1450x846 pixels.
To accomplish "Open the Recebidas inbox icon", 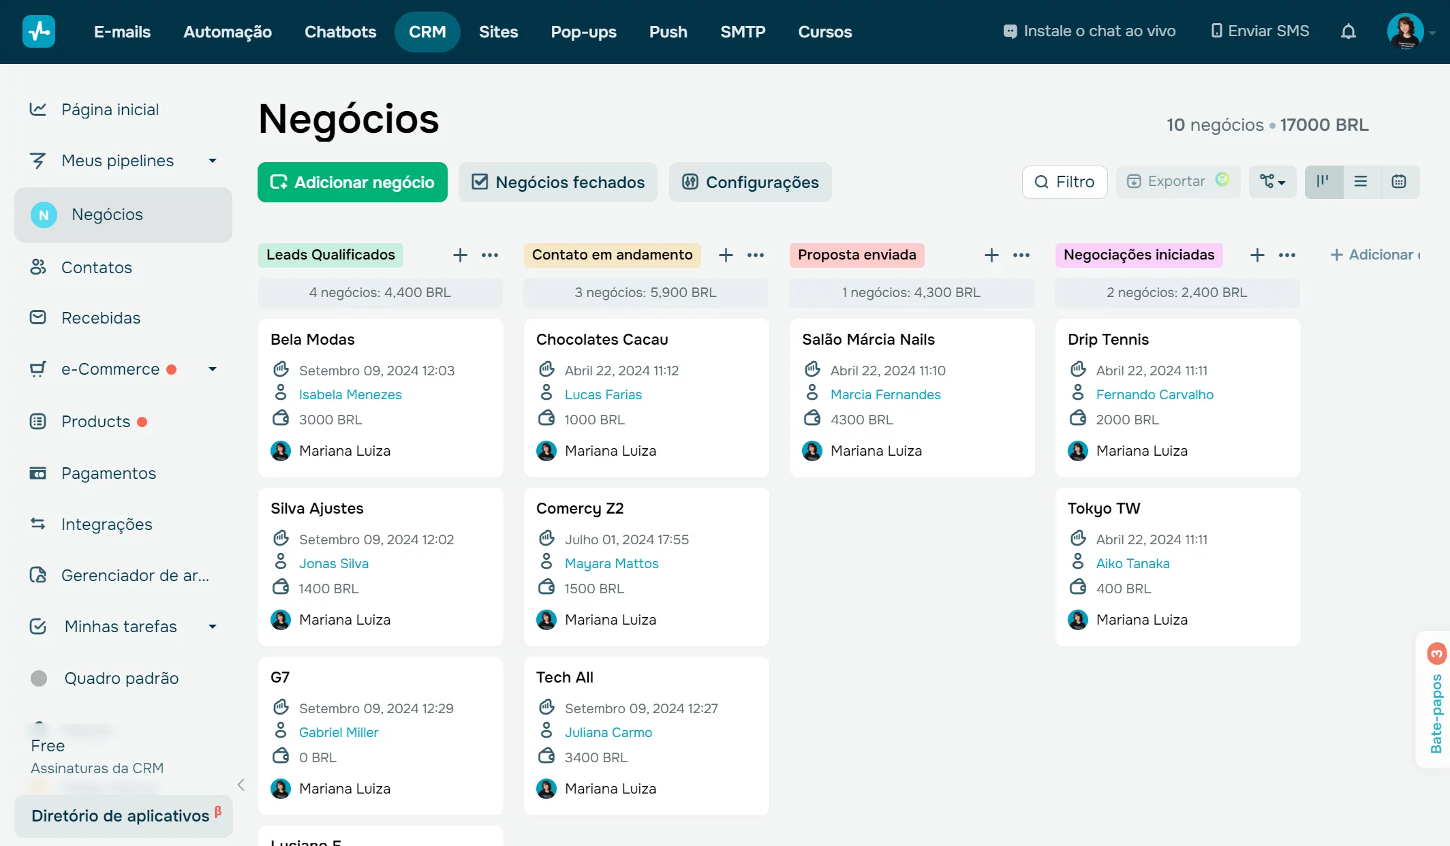I will pos(39,317).
